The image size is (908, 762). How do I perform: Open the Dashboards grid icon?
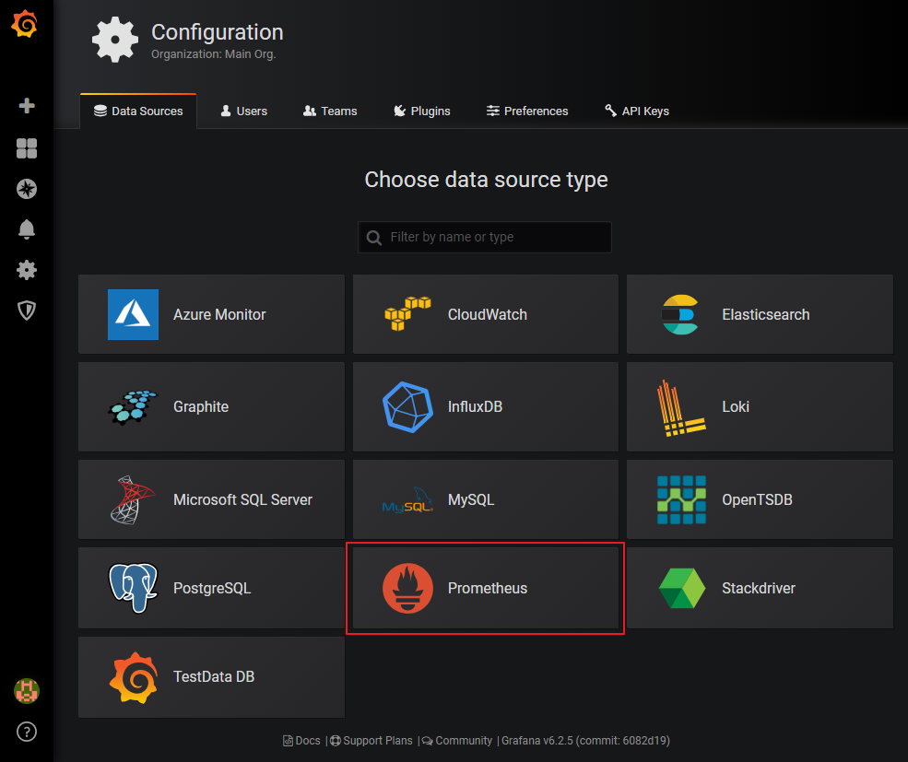click(x=27, y=148)
